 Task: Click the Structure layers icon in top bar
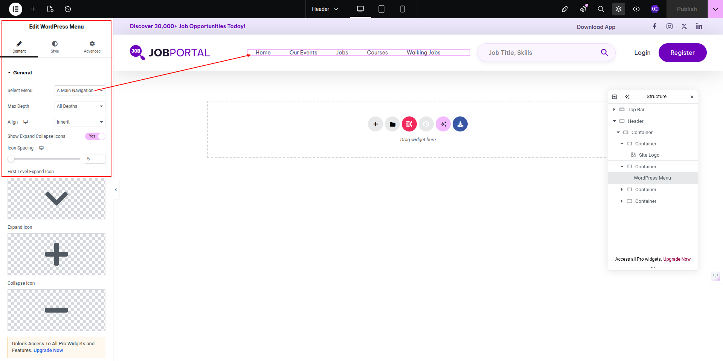[x=618, y=9]
